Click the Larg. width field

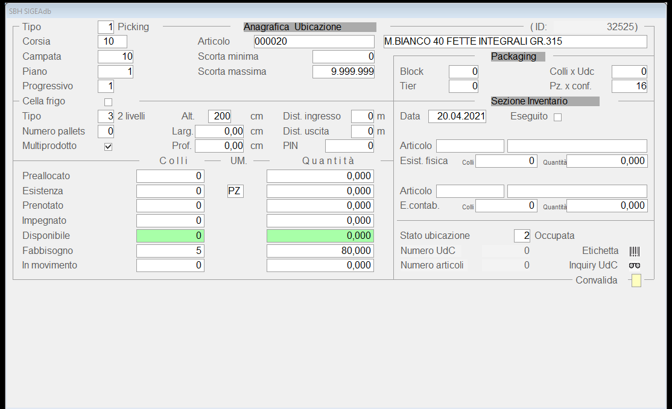coord(220,131)
